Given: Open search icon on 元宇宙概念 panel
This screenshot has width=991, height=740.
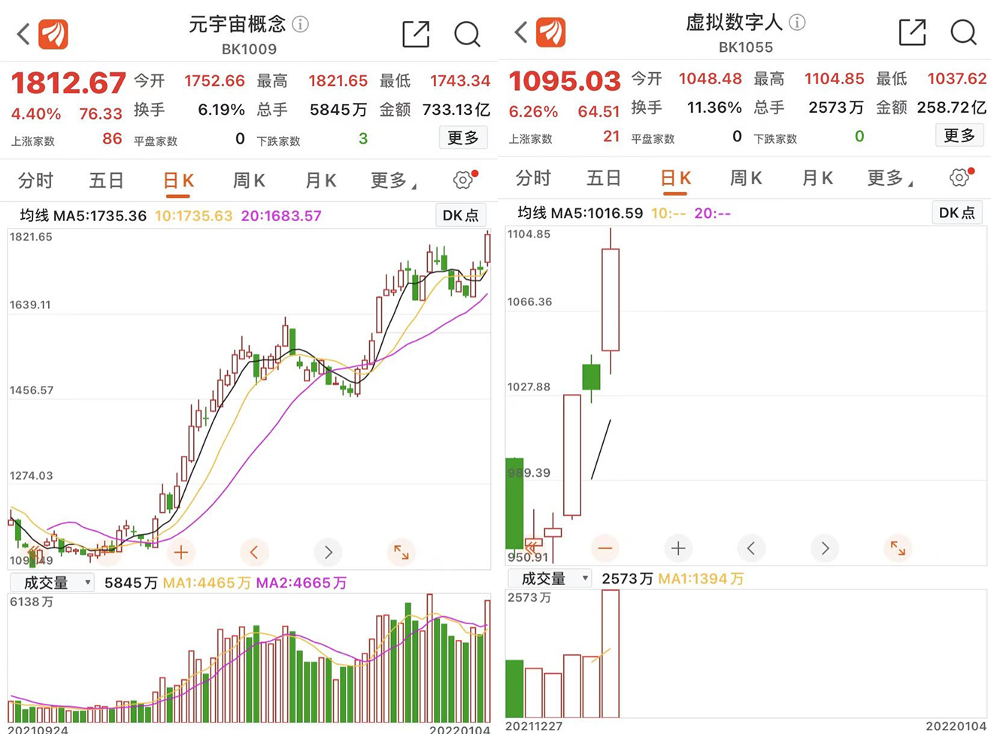Looking at the screenshot, I should click(467, 35).
